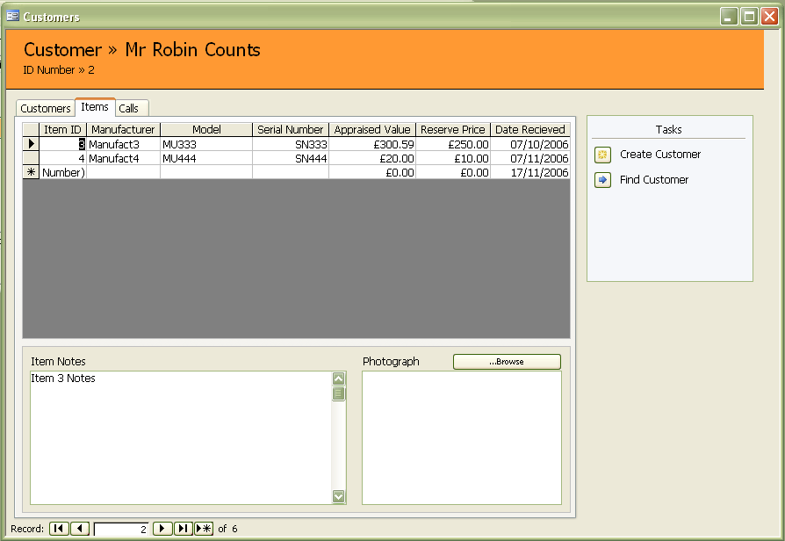This screenshot has width=785, height=541.
Task: Open the Find Customer task link
Action: pyautogui.click(x=653, y=180)
